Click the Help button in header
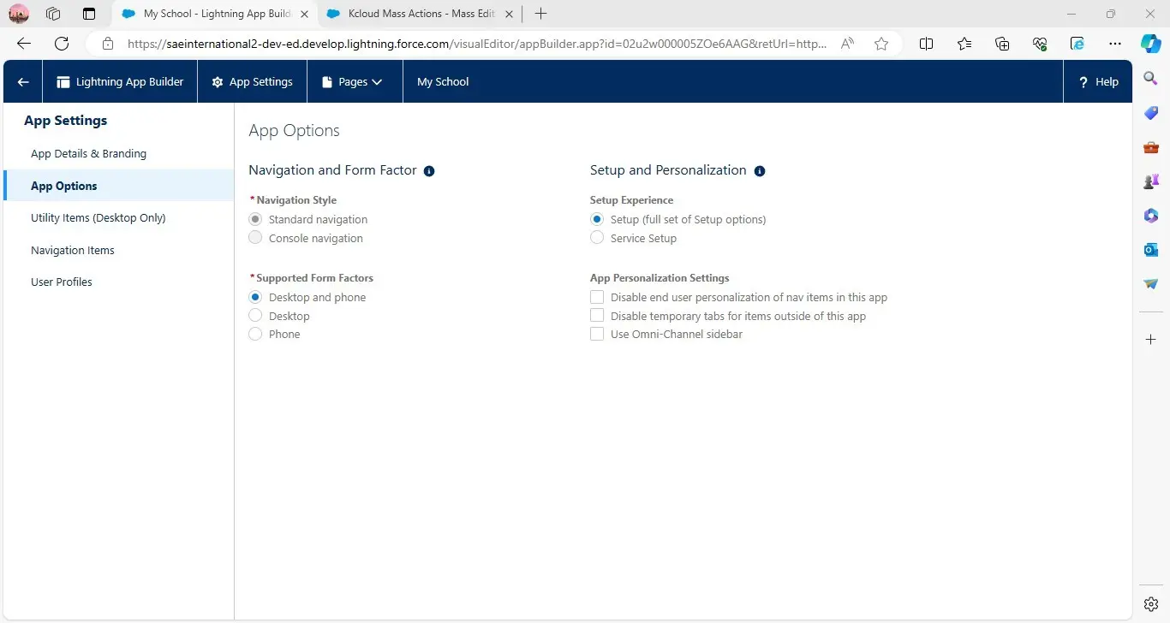Image resolution: width=1170 pixels, height=623 pixels. [1098, 82]
